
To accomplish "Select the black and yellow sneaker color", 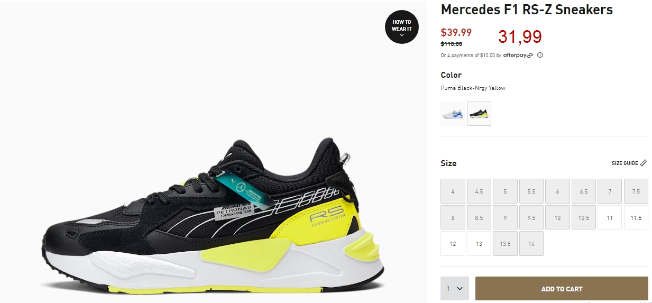I will pyautogui.click(x=479, y=114).
